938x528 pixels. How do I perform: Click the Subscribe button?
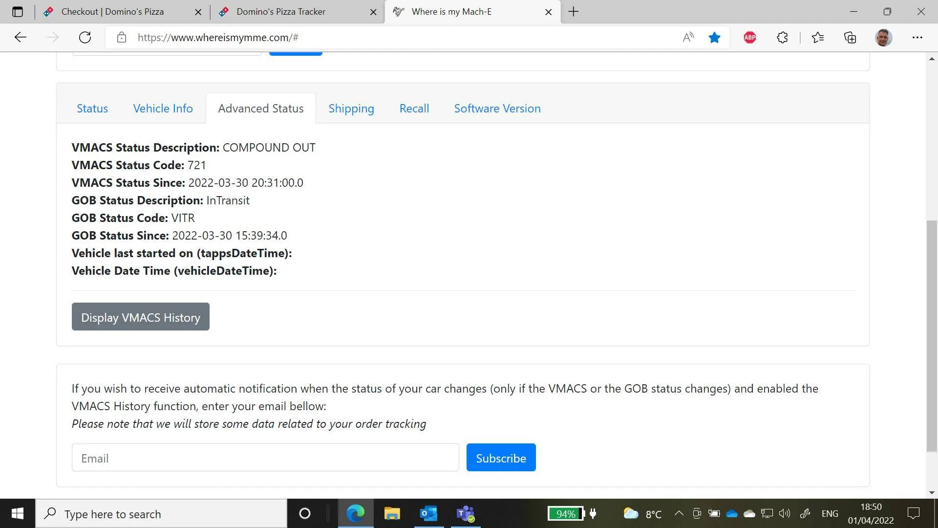point(501,458)
